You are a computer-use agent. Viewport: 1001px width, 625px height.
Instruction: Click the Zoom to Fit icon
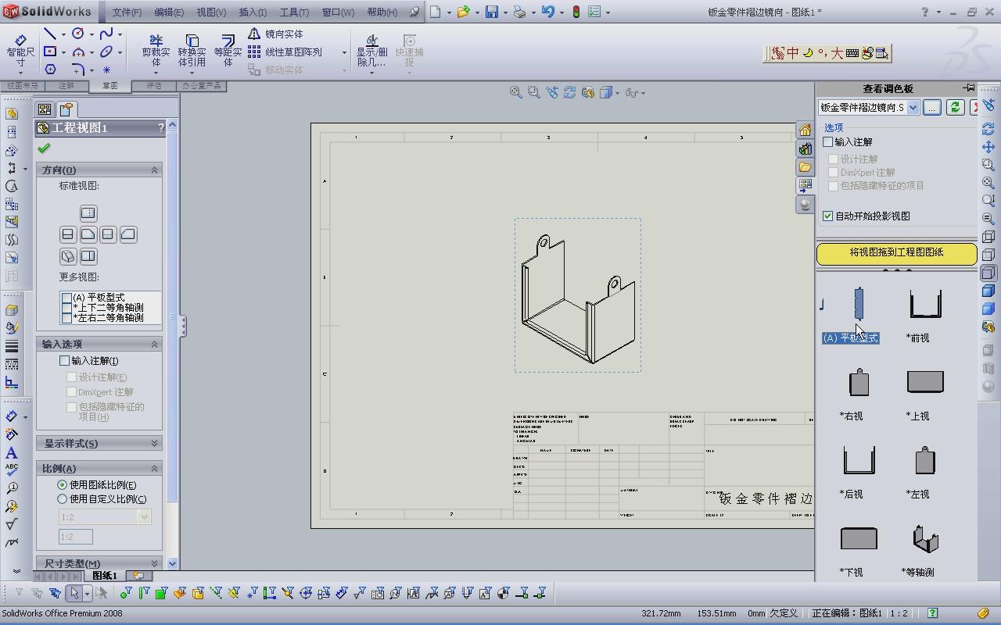516,92
